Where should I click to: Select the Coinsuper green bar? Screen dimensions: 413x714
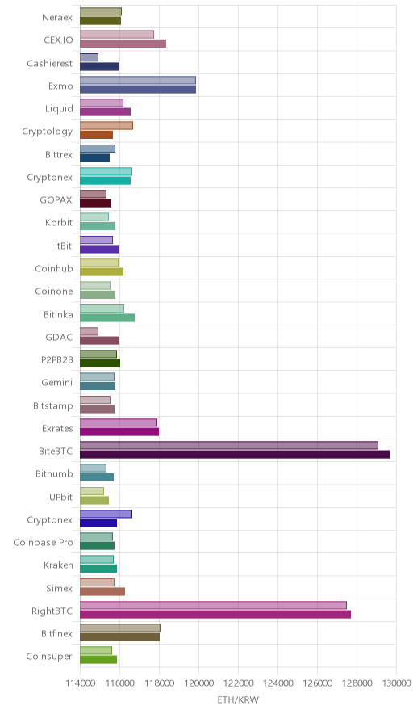98,660
